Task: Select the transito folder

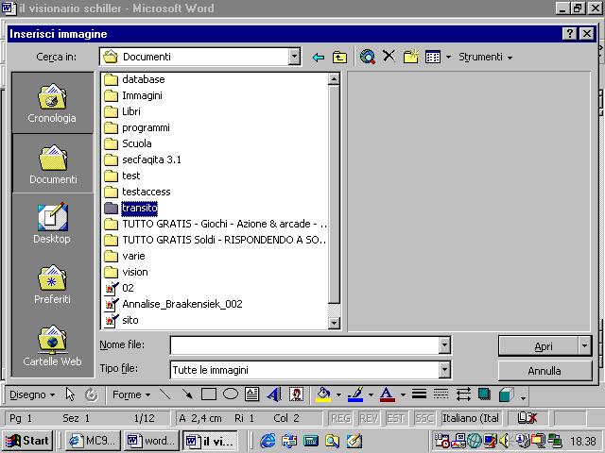Action: tap(130, 208)
